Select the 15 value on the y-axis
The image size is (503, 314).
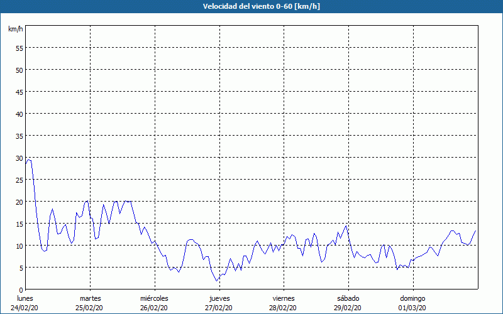click(x=19, y=224)
